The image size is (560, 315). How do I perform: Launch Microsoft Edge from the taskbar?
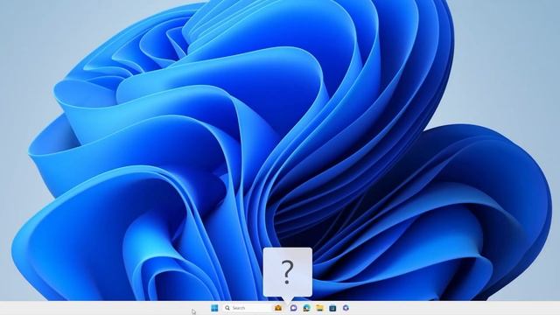pyautogui.click(x=306, y=308)
